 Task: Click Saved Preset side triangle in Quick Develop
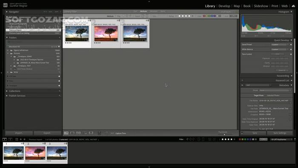[291, 44]
